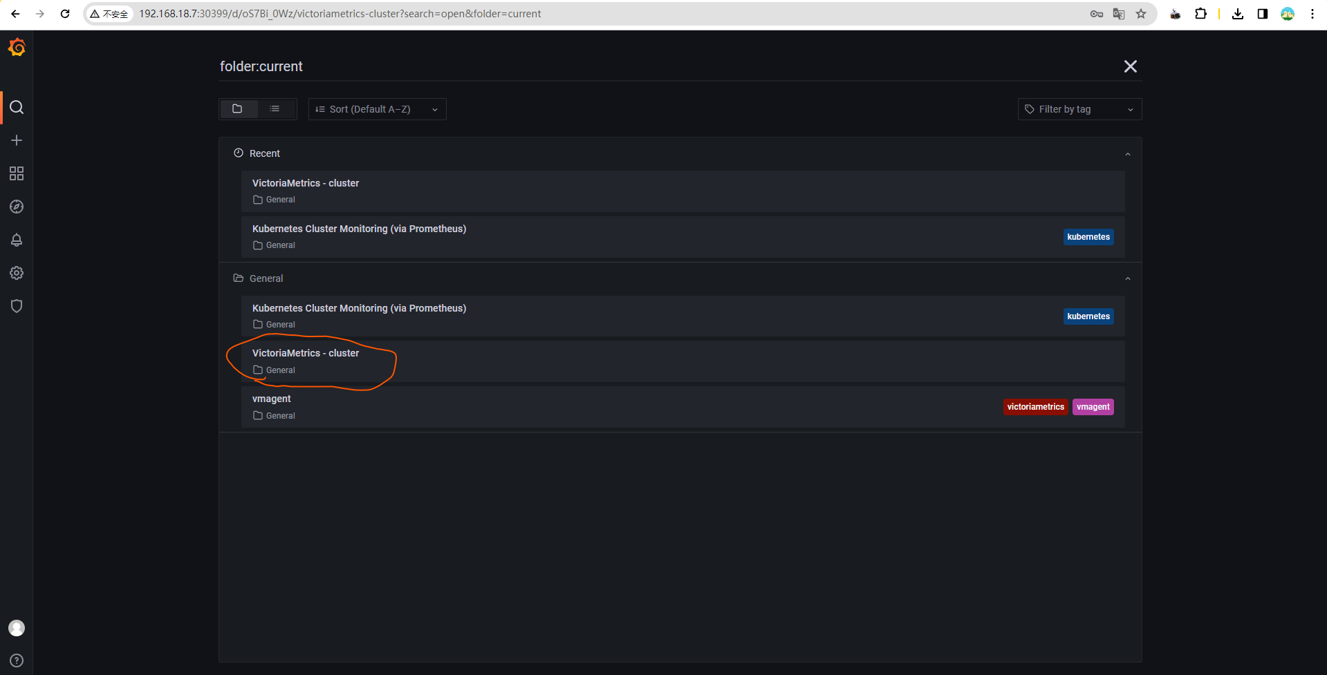Image resolution: width=1327 pixels, height=675 pixels.
Task: Open the Server Admin shield icon
Action: (17, 306)
